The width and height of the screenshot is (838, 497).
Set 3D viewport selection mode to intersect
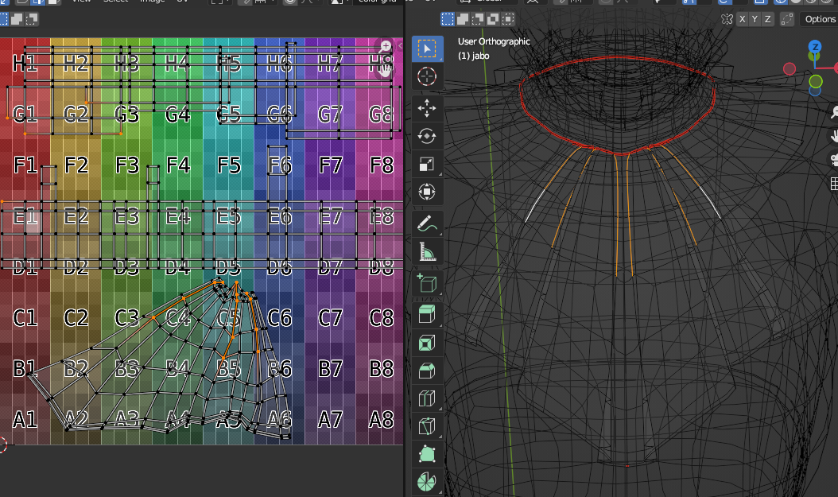pyautogui.click(x=508, y=20)
